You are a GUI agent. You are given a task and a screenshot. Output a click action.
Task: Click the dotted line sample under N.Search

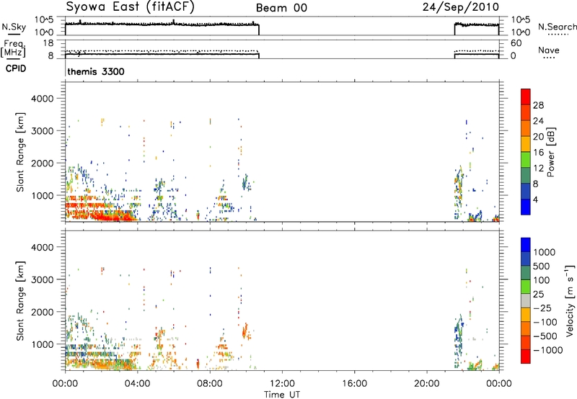click(x=558, y=35)
